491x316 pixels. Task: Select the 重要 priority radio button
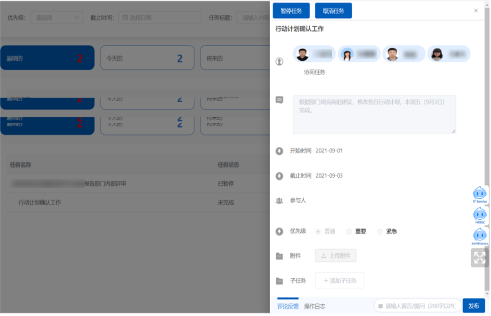click(x=349, y=232)
